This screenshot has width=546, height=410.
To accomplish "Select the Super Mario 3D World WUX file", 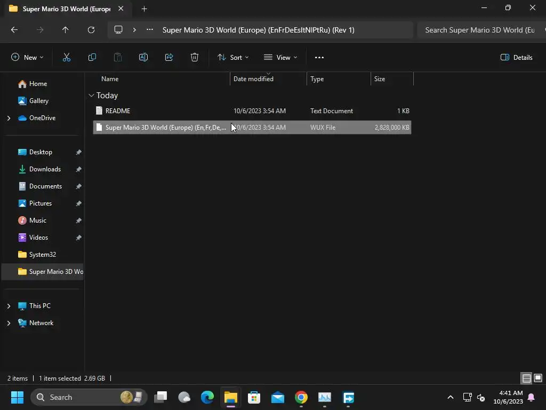I will pos(252,128).
